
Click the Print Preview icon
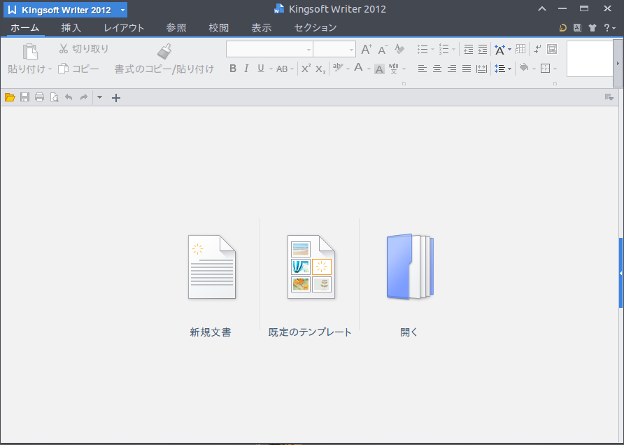click(54, 97)
